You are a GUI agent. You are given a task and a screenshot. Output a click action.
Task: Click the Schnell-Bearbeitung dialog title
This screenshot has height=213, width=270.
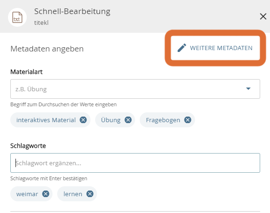[72, 12]
